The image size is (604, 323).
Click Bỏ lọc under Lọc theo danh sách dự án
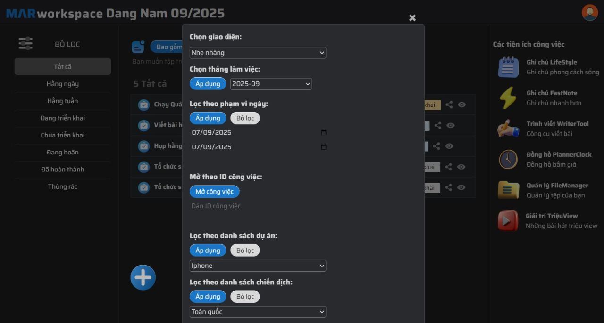[245, 250]
